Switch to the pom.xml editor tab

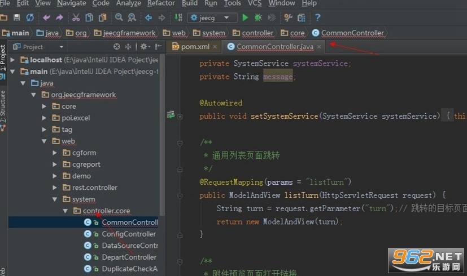point(195,47)
